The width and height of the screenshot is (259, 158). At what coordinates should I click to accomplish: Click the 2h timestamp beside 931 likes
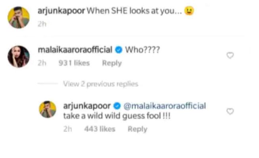click(x=42, y=63)
